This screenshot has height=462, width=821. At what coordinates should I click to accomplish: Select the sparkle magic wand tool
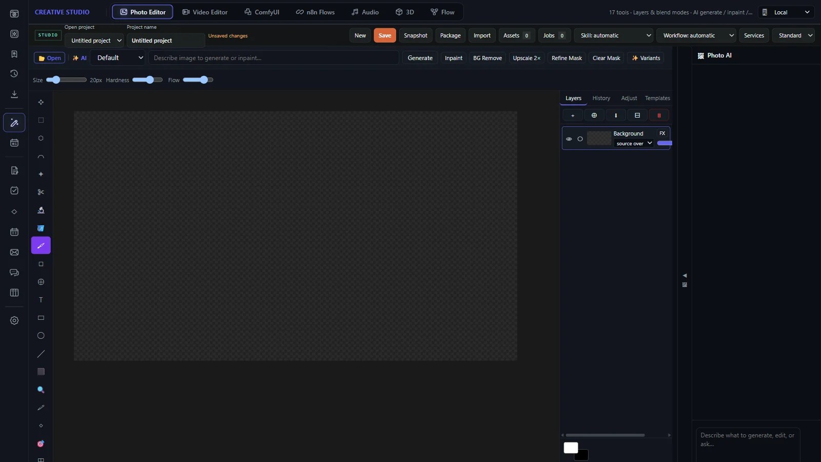pos(41,174)
